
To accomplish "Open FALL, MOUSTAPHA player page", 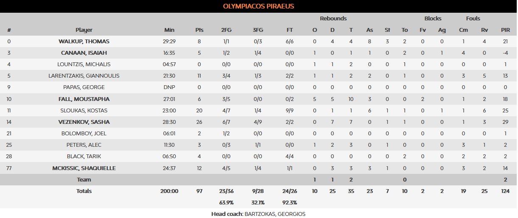I will tap(84, 99).
